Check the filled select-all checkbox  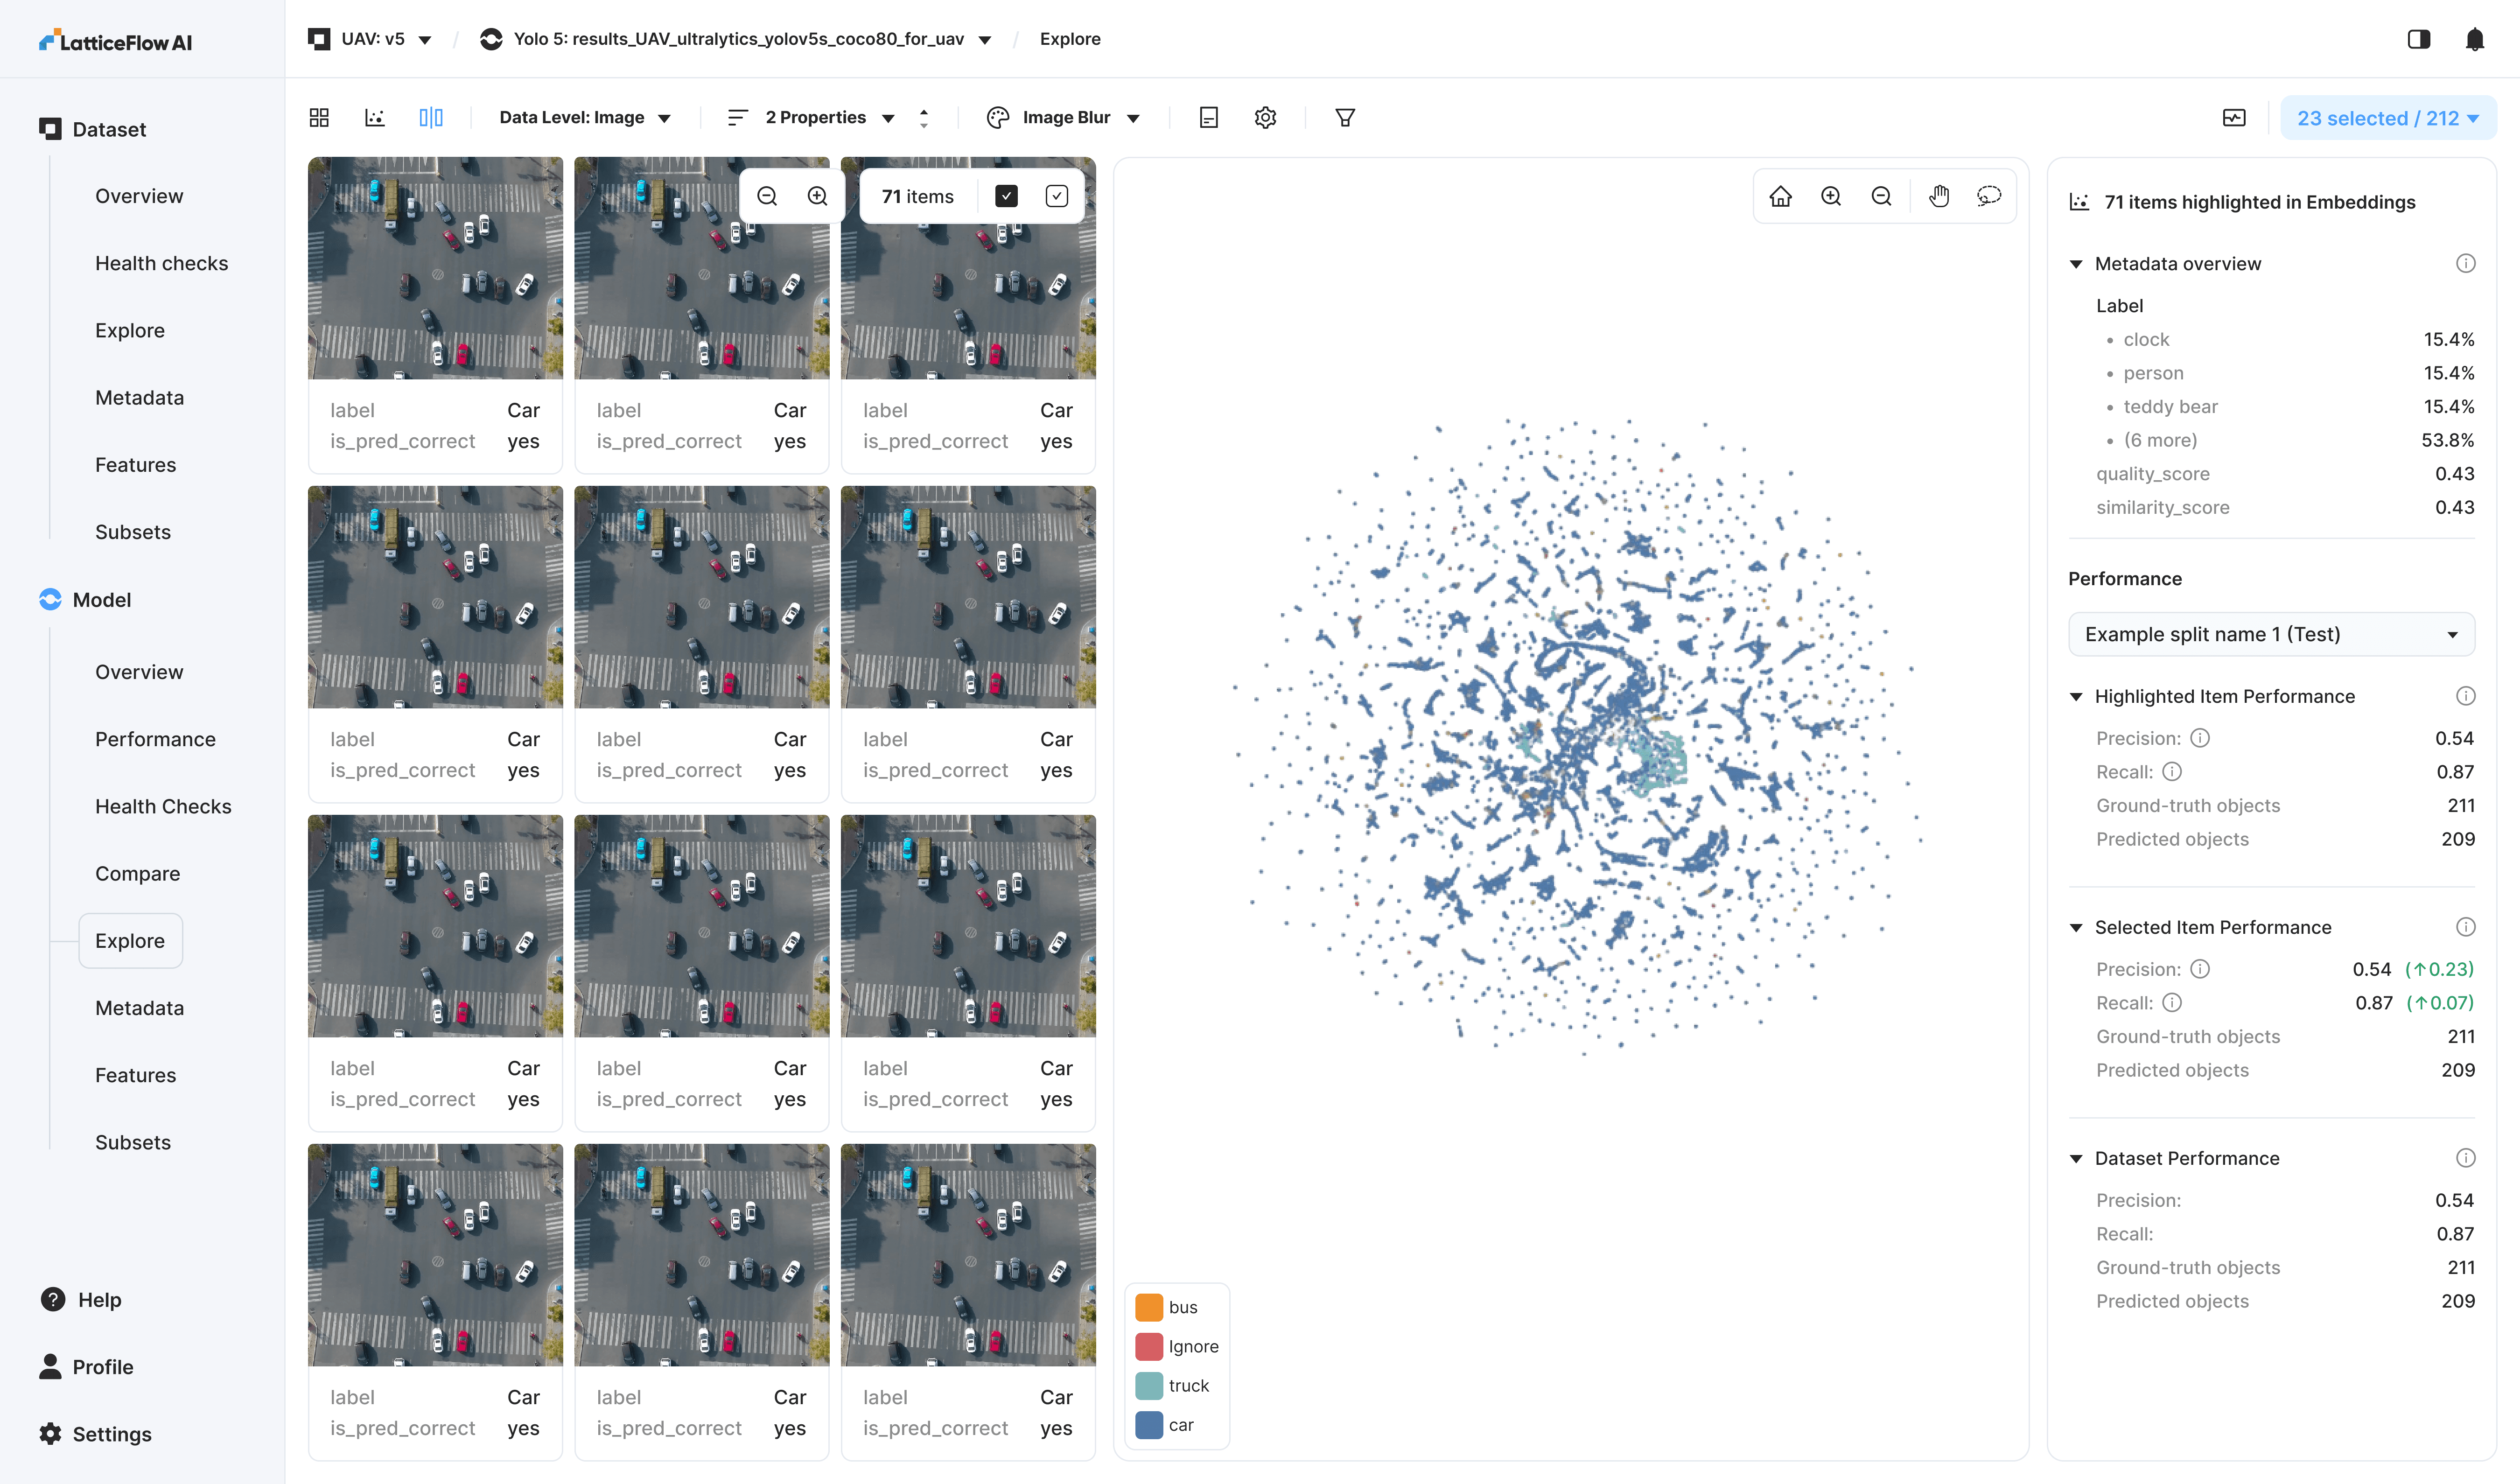[x=1006, y=196]
